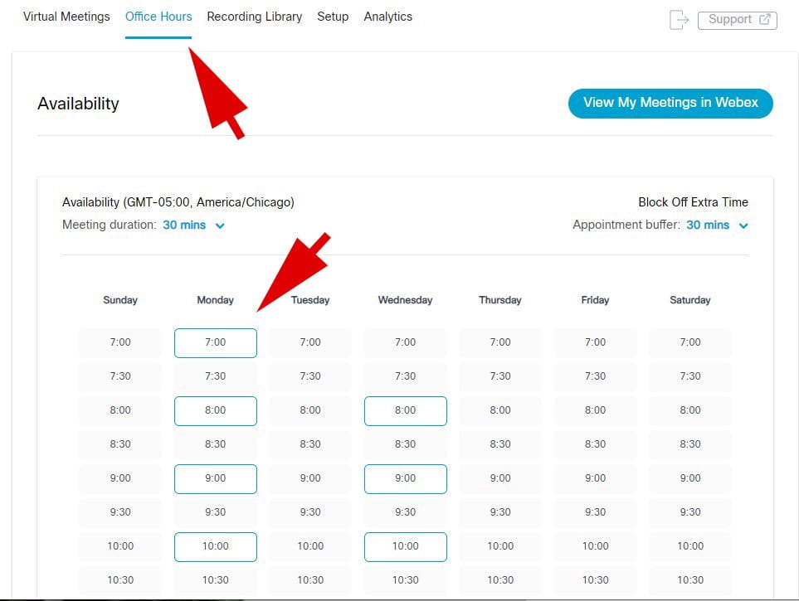This screenshot has width=799, height=601.
Task: Select the Friday 8:30 time slot
Action: tap(595, 444)
